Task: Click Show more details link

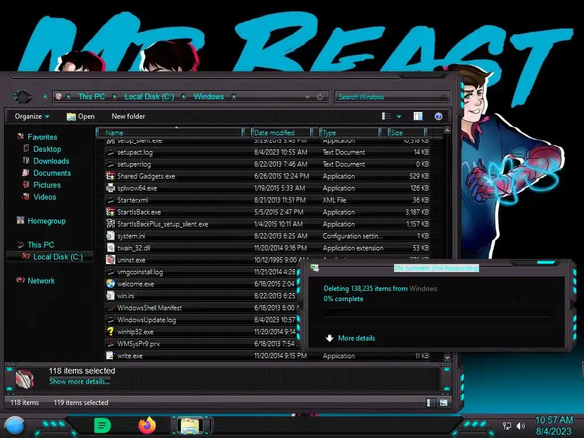Action: click(x=79, y=382)
